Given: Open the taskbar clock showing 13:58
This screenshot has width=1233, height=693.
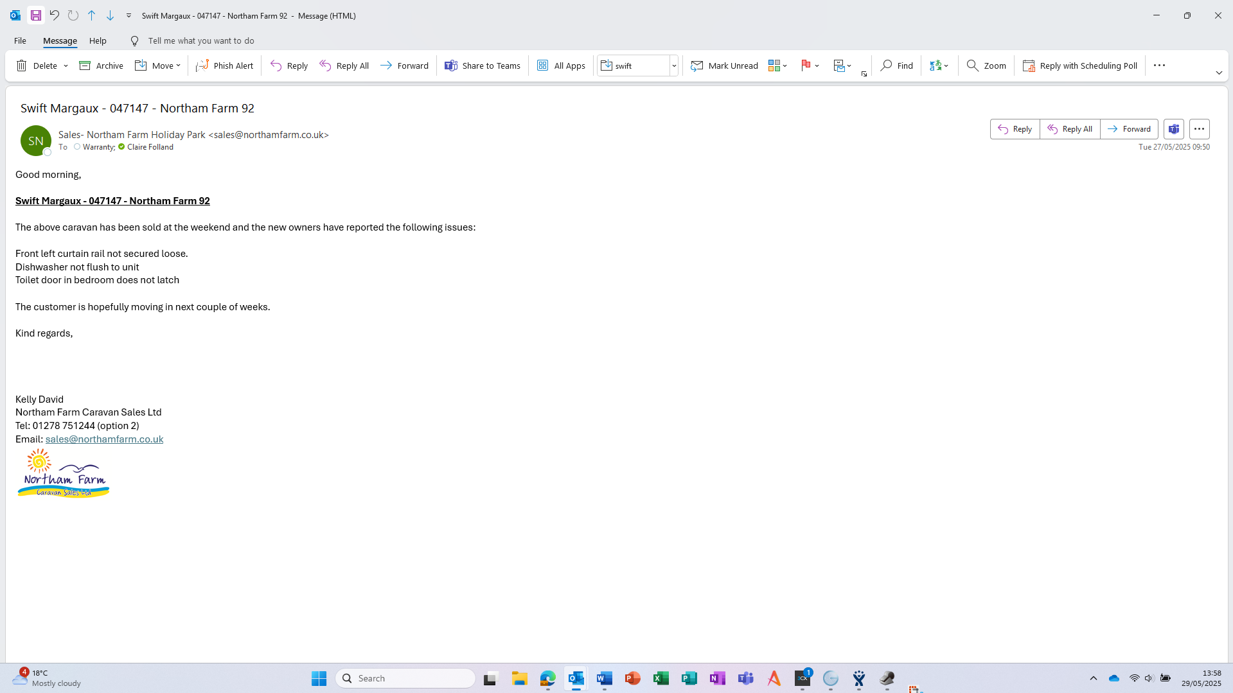Looking at the screenshot, I should [x=1201, y=678].
